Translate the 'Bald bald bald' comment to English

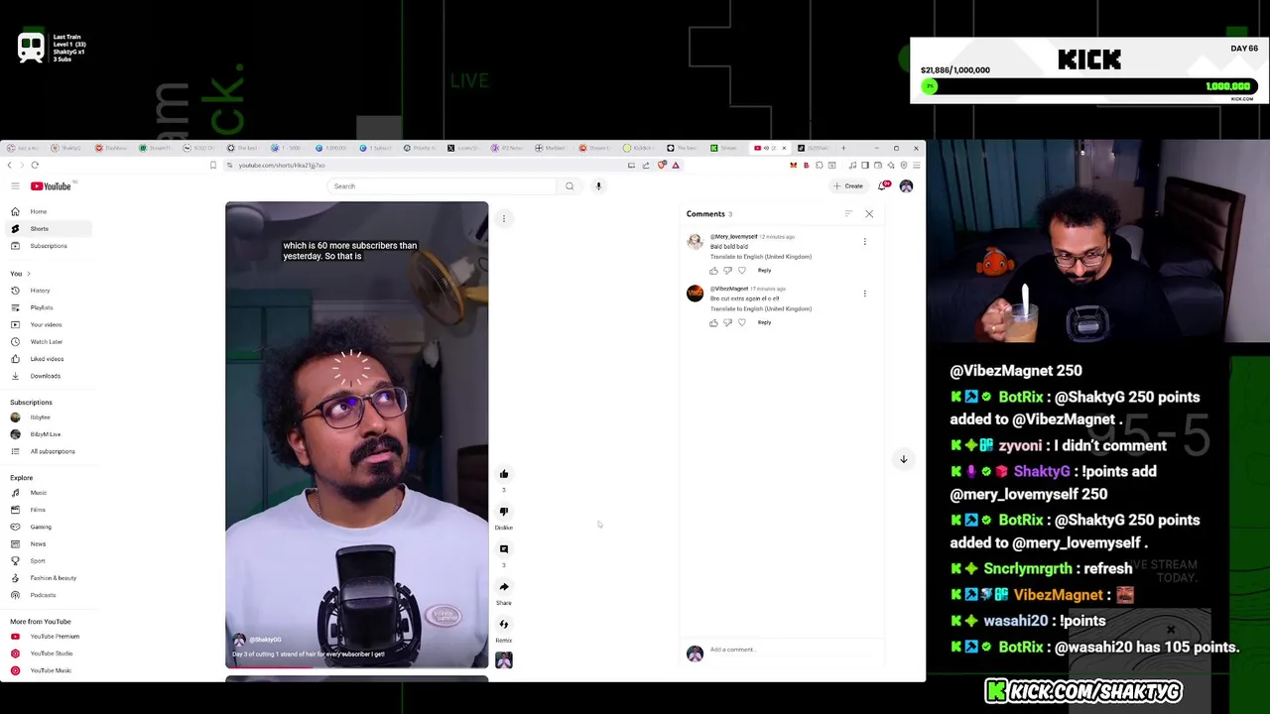tap(761, 257)
